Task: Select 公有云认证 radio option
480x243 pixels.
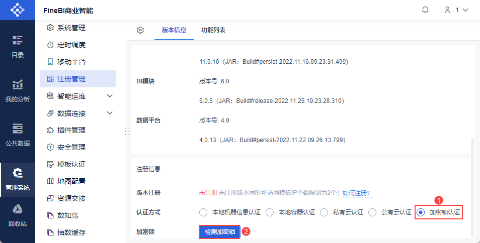Action: pyautogui.click(x=372, y=212)
